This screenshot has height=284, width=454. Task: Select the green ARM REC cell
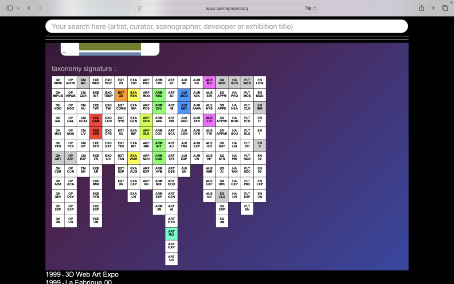(159, 95)
